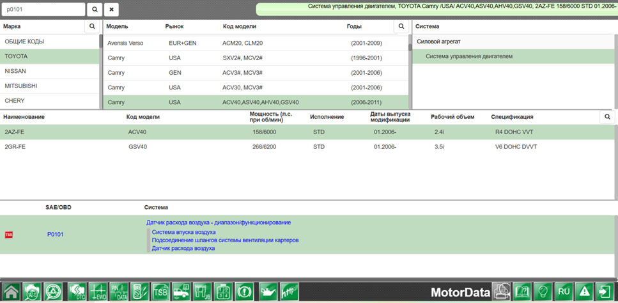Open the car component location icon

182,292
